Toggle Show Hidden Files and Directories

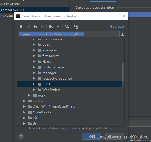click(x=76, y=27)
